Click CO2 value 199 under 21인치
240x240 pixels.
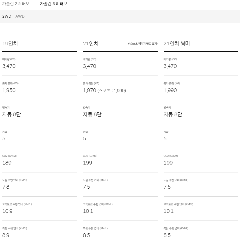coord(88,163)
